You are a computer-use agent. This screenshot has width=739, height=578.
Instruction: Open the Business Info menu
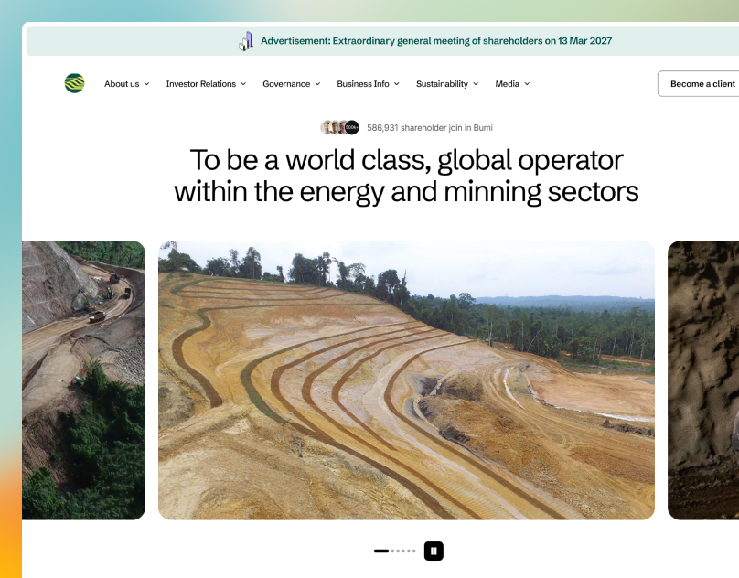click(368, 84)
